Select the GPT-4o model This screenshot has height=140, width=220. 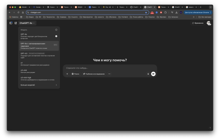click(x=39, y=36)
